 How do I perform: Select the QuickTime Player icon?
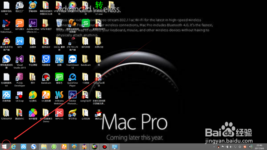click(72, 80)
